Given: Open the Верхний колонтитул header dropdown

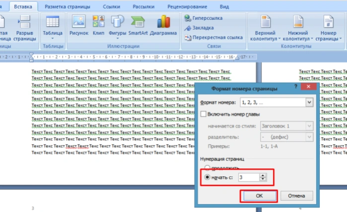Looking at the screenshot, I should point(265,28).
